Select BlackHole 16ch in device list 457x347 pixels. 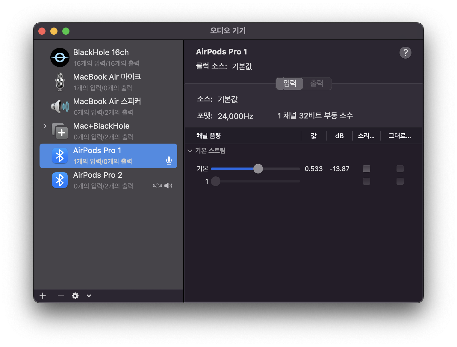[x=108, y=57]
